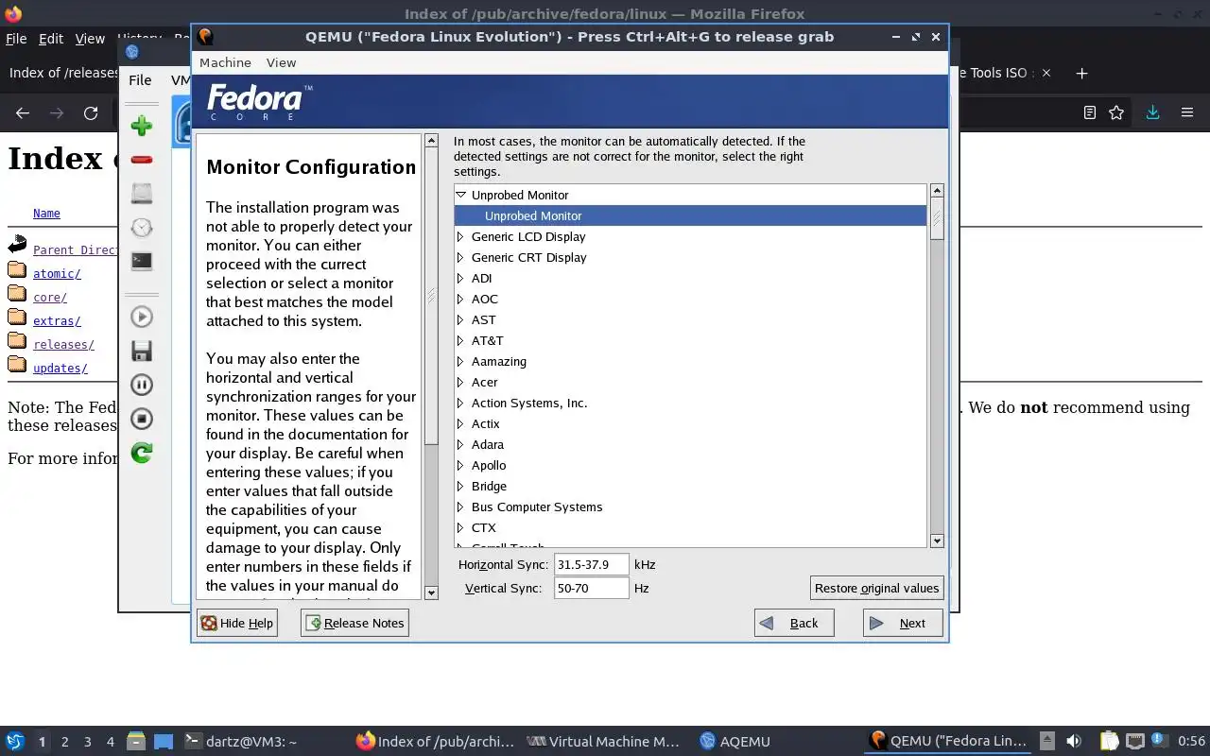Screen dimensions: 1210x756
Task: Open the core/ directory link
Action: click(50, 297)
